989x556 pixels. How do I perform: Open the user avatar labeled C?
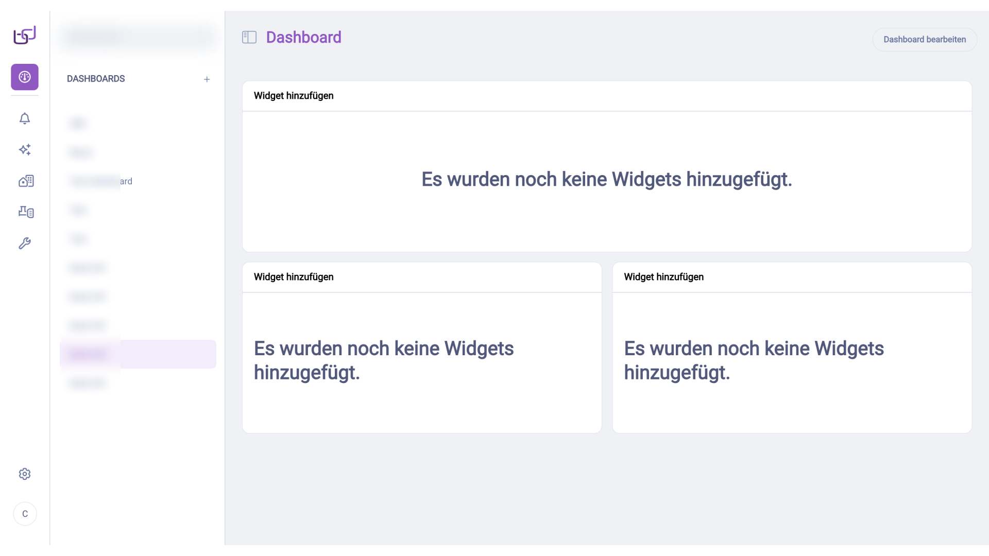[x=24, y=514]
